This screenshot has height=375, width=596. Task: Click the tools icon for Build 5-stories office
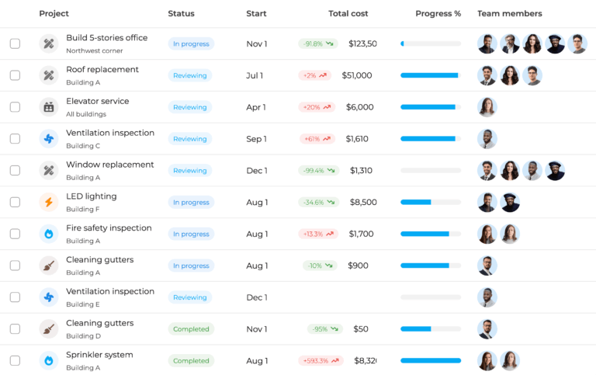[49, 44]
